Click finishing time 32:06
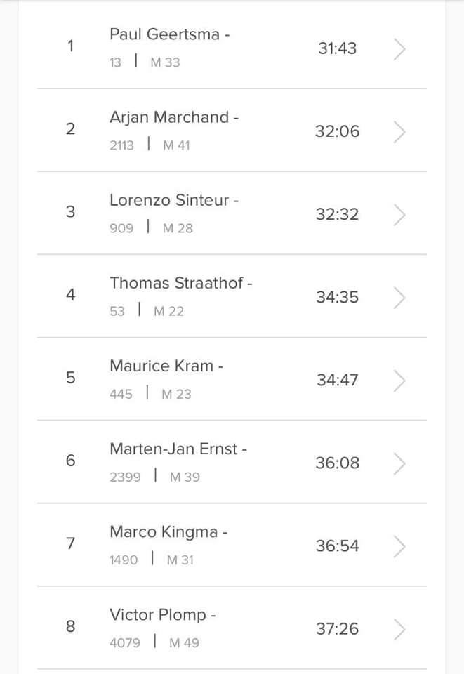Viewport: 464px width, 674px height. 337,131
